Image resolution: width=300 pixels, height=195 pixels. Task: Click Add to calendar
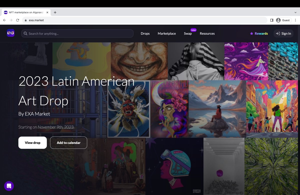[68, 142]
